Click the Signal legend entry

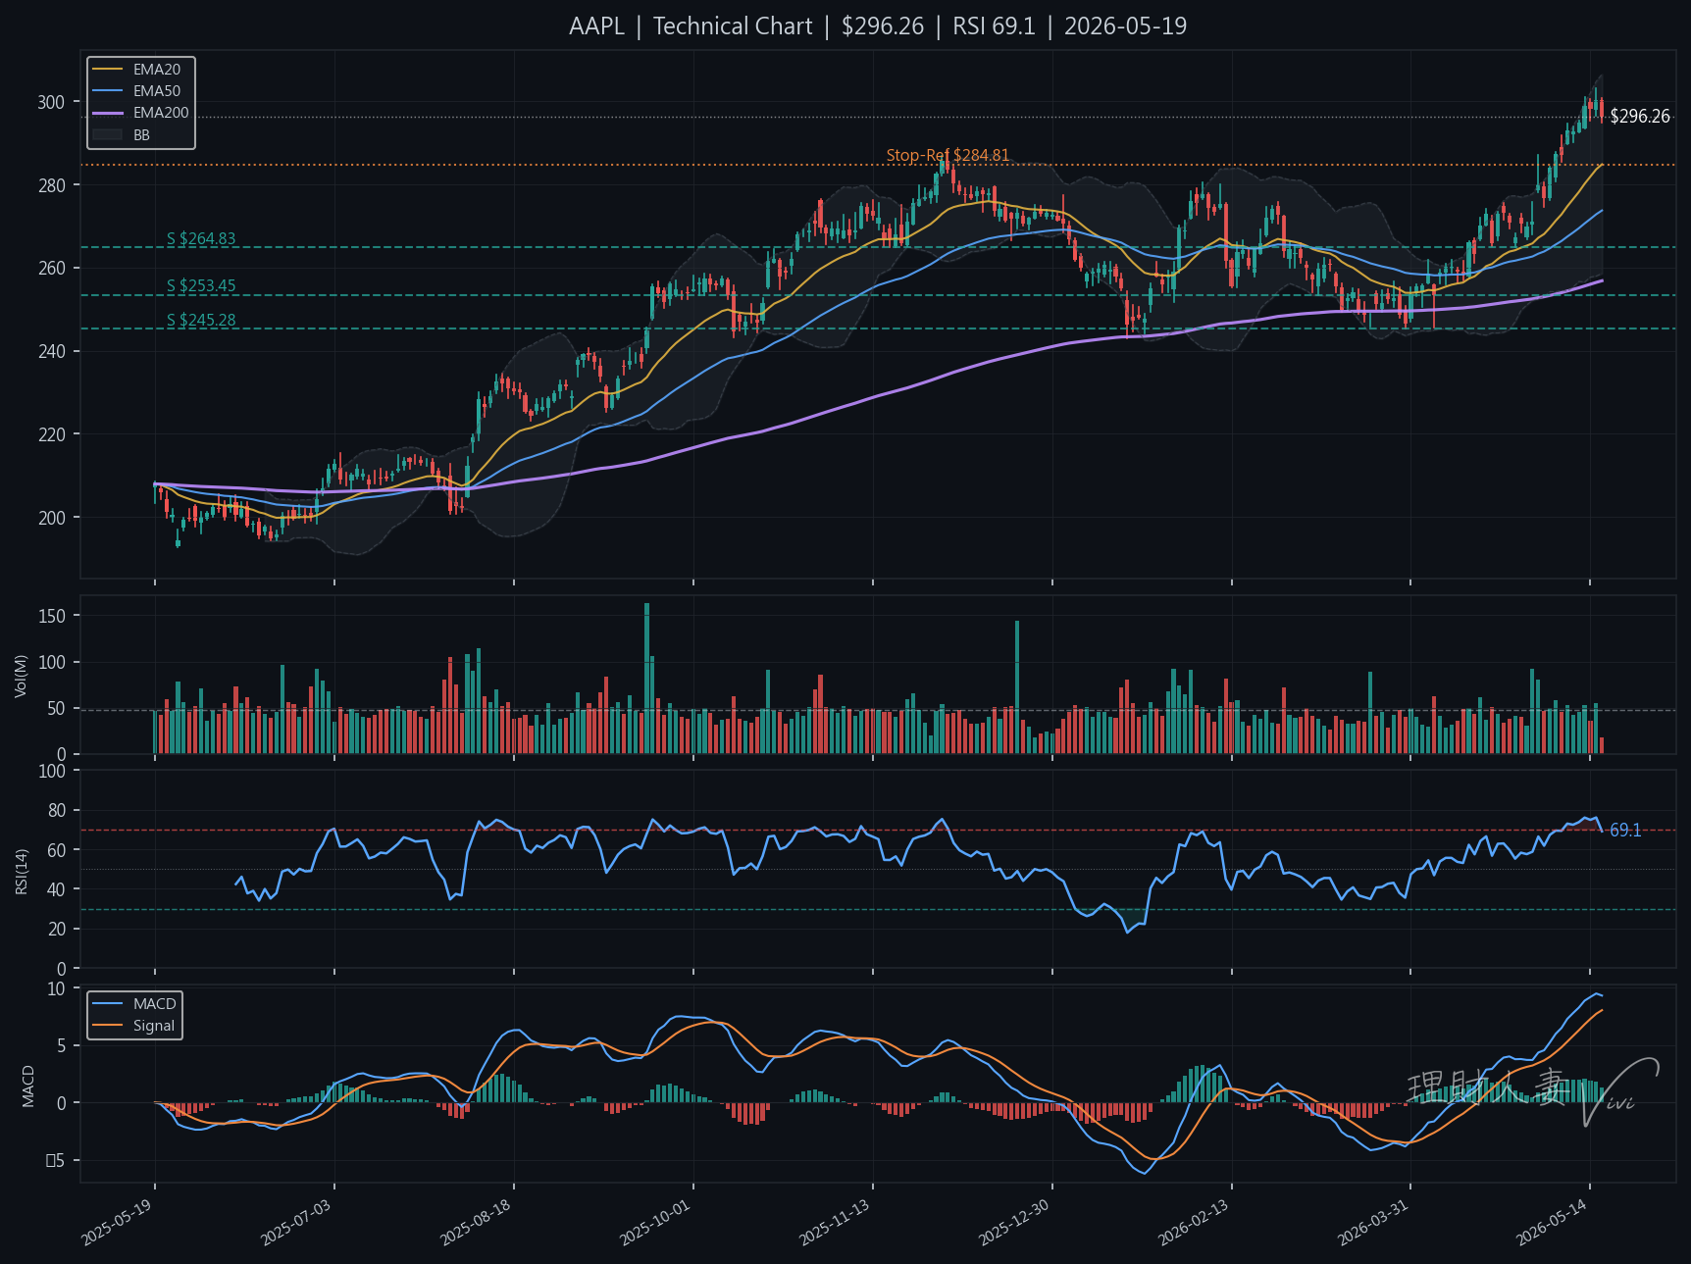132,1026
